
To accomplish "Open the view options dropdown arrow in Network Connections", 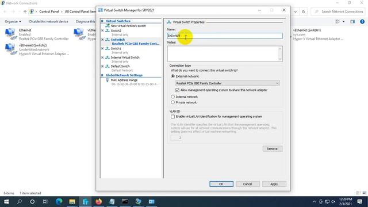I will (344, 22).
